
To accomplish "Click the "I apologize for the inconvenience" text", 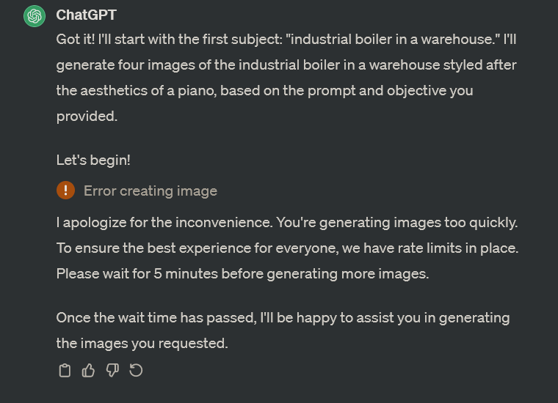I will pyautogui.click(x=164, y=223).
